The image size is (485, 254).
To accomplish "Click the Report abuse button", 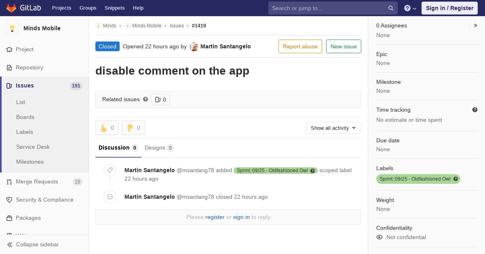I will click(300, 46).
